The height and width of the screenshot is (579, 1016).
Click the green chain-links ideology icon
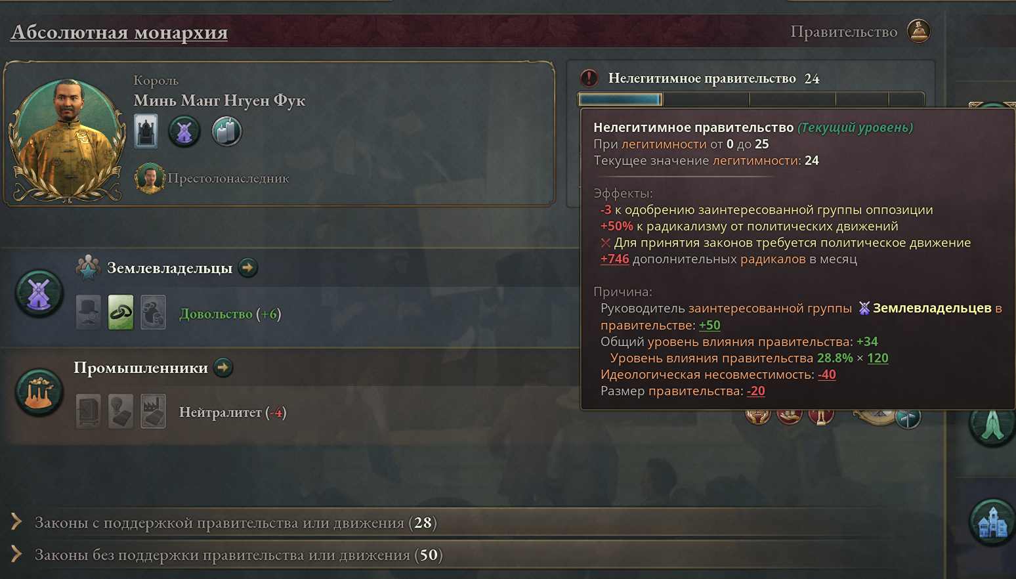121,312
